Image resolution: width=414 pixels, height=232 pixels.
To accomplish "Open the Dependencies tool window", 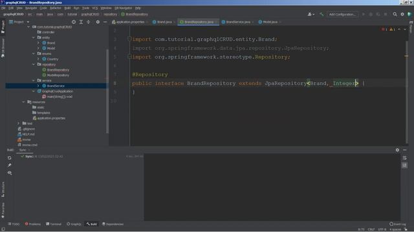I will [x=113, y=224].
